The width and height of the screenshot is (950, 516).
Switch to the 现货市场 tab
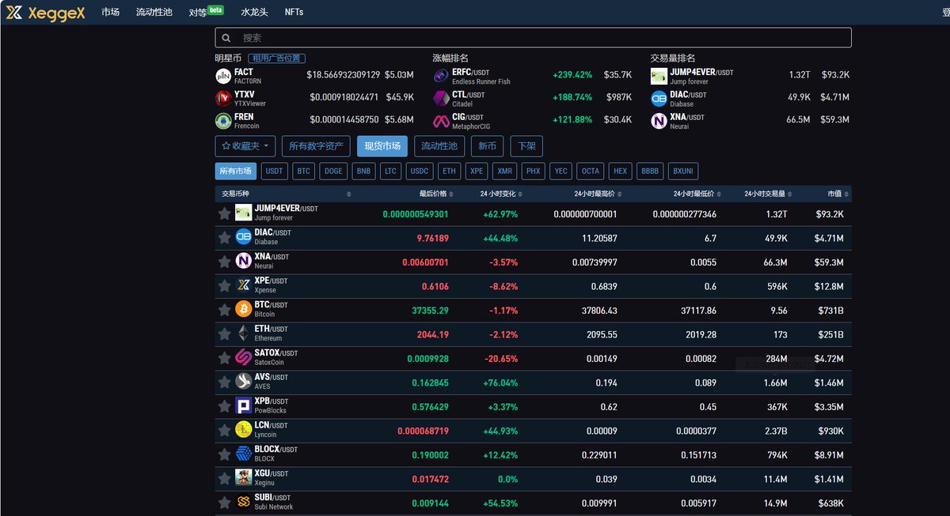(x=382, y=146)
